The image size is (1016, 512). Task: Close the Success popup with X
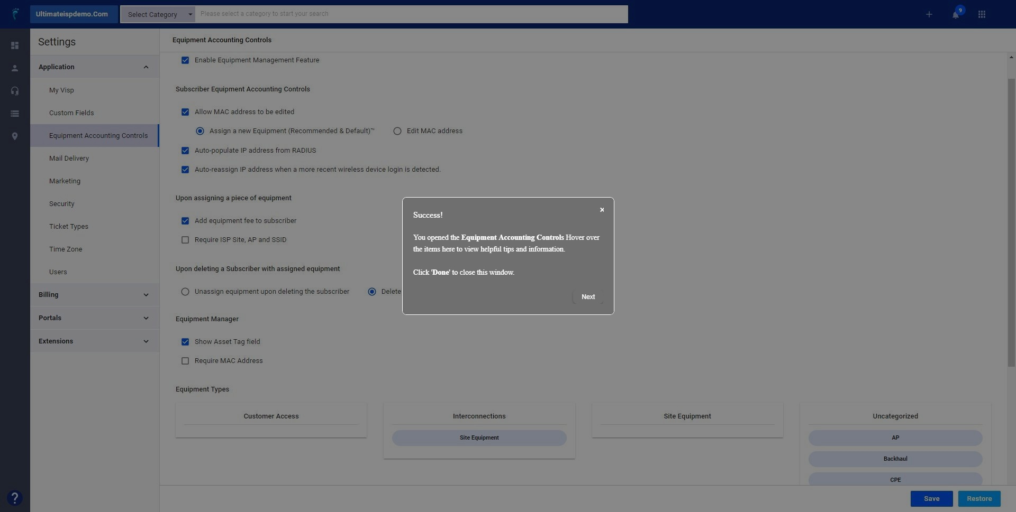tap(602, 210)
